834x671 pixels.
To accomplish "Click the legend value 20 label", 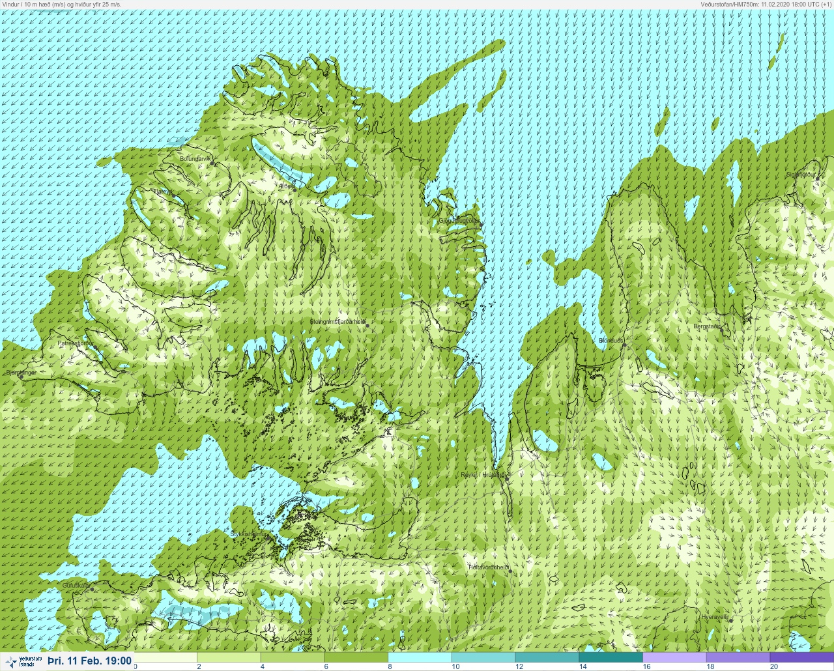I will coord(773,666).
